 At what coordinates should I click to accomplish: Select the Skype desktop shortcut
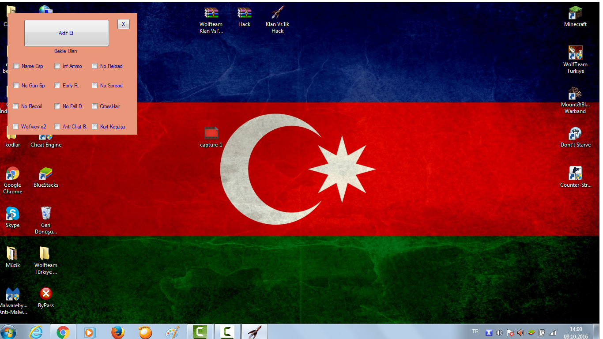click(12, 218)
